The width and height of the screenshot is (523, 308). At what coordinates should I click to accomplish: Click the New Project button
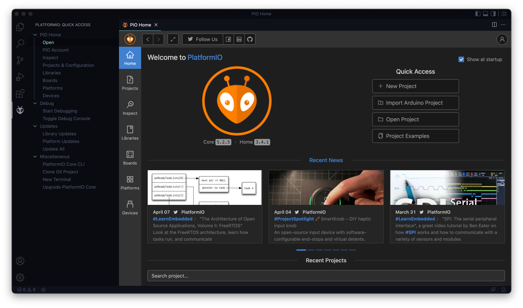click(x=415, y=86)
